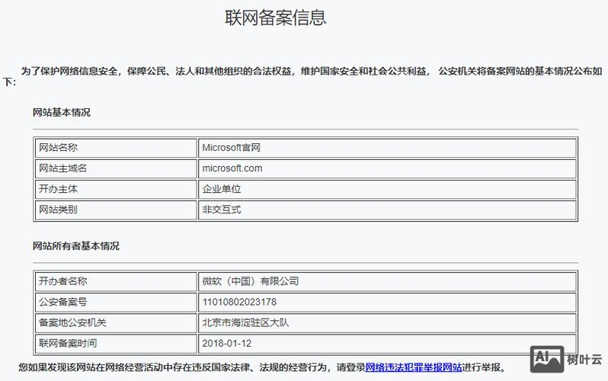Screen dimensions: 608x381
Task: Select the 网站名称 label cell
Action: (116, 148)
